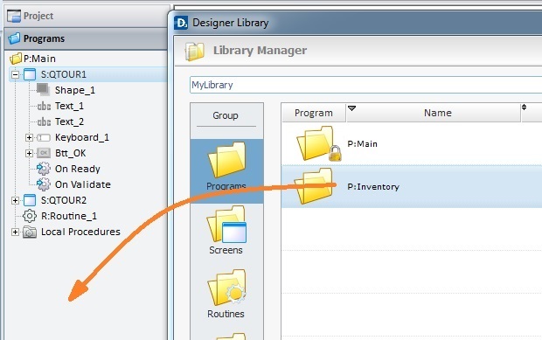542x340 pixels.
Task: Click the P:Inventory folder icon in library
Action: pyautogui.click(x=314, y=186)
